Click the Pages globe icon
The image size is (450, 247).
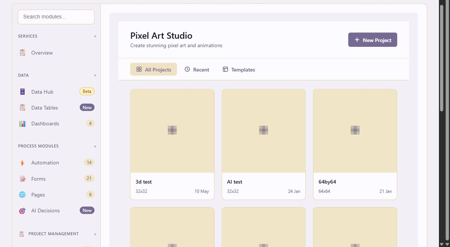[23, 195]
